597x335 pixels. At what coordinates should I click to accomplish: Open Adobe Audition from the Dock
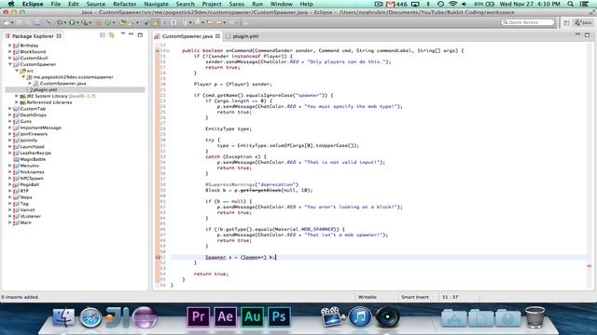pyautogui.click(x=252, y=316)
